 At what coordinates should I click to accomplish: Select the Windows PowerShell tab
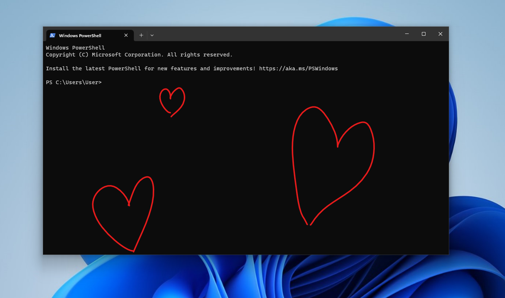pyautogui.click(x=90, y=35)
